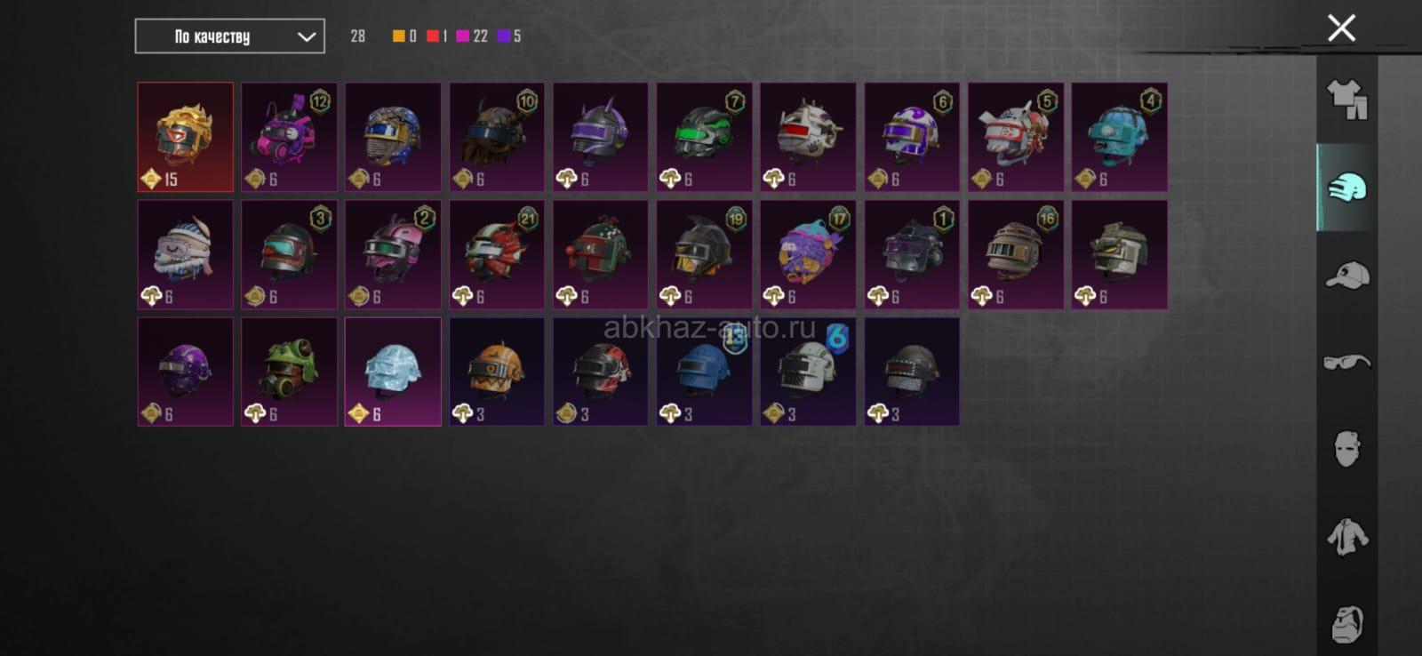Select the pink helmet badged 12
Image resolution: width=1422 pixels, height=656 pixels.
coord(289,137)
